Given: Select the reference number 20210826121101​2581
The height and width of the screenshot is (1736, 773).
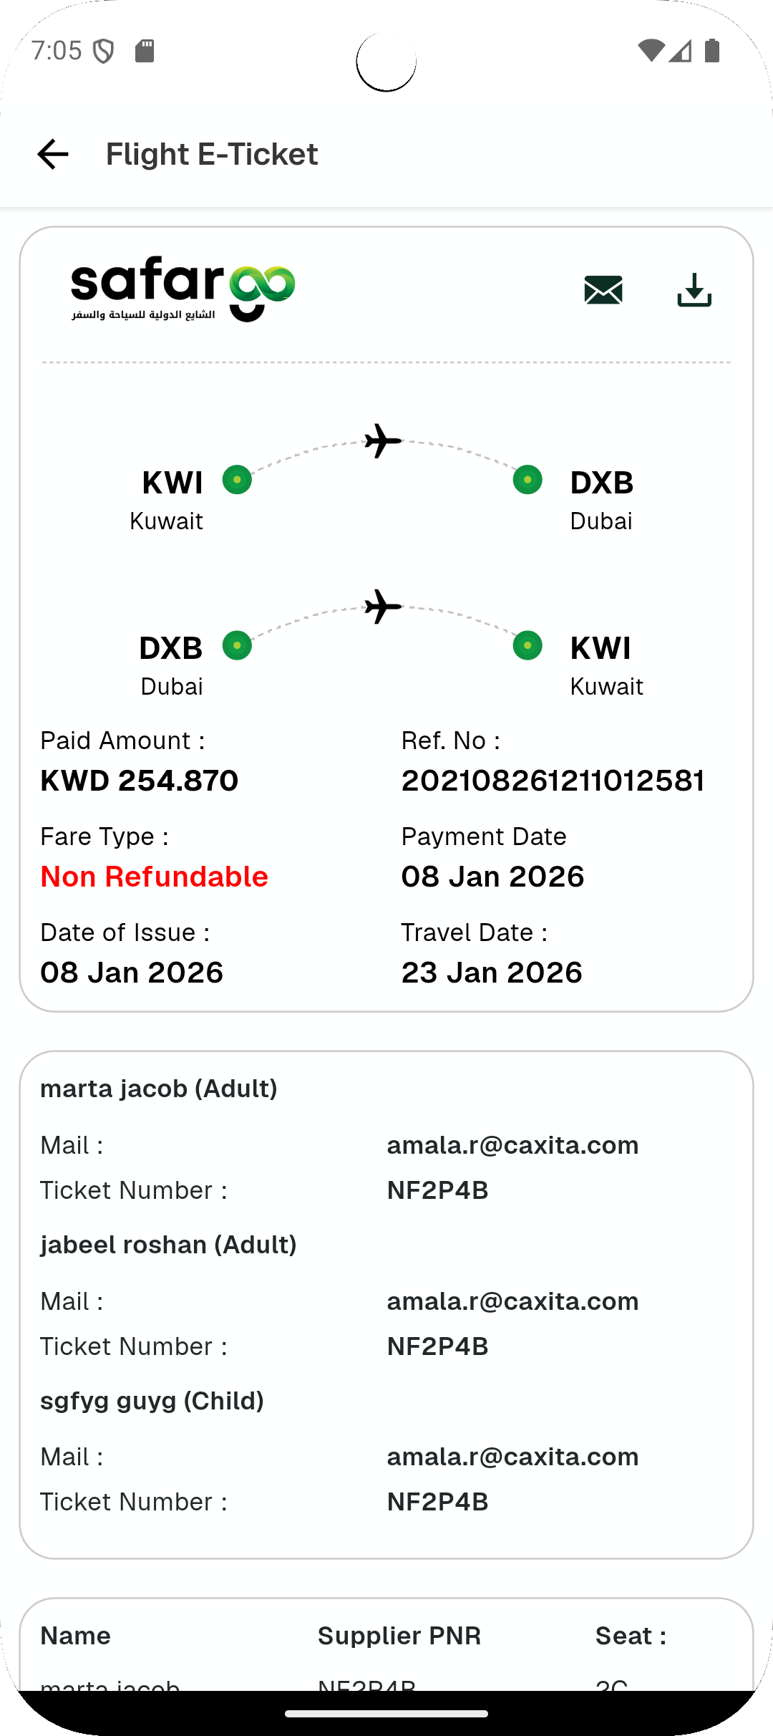Looking at the screenshot, I should [x=553, y=781].
